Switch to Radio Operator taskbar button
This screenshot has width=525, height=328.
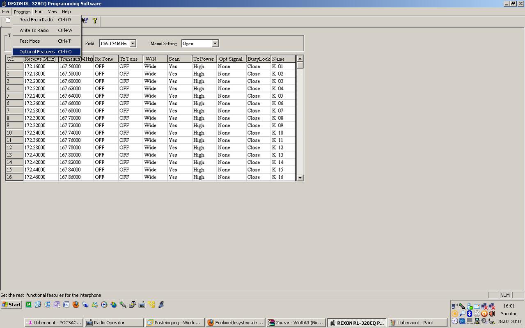tap(114, 323)
